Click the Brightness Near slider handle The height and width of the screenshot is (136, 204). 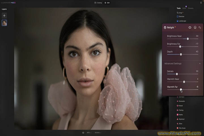coord(188,39)
